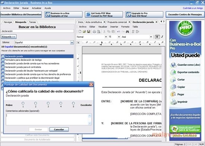Switch to the Tareas tab

point(32,22)
